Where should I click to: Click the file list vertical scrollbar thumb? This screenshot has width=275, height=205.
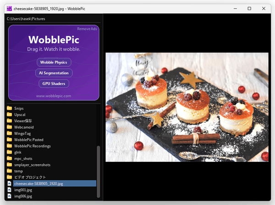pos(99,172)
